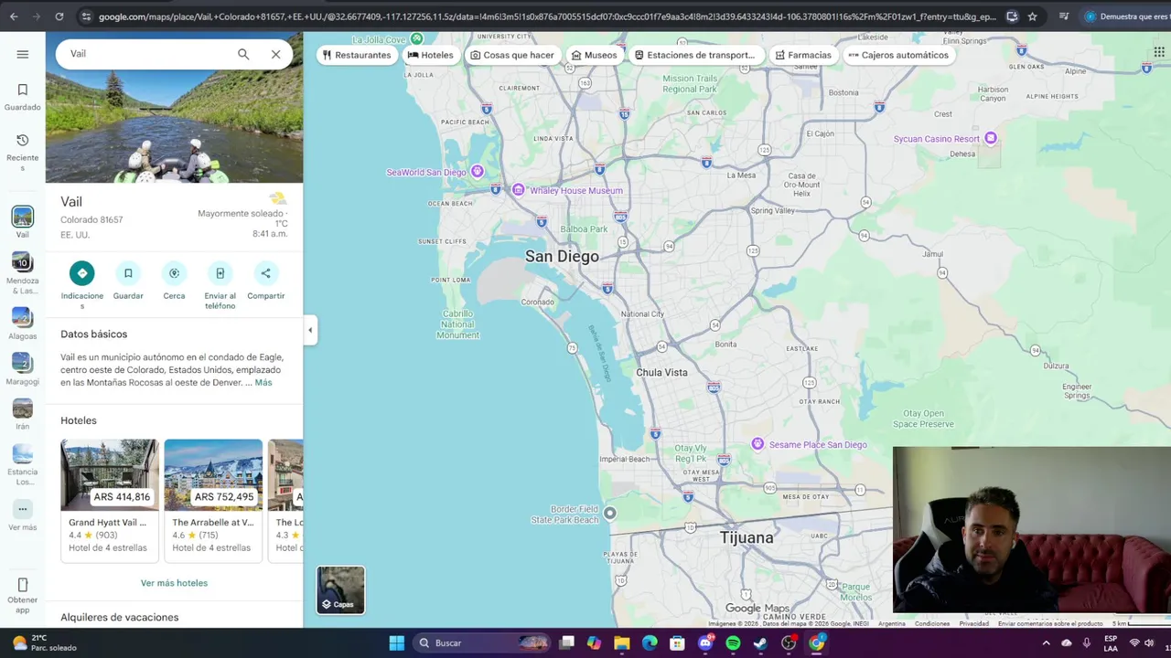This screenshot has height=658, width=1171.
Task: Open Alagoas recent item in sidebar
Action: click(x=22, y=324)
